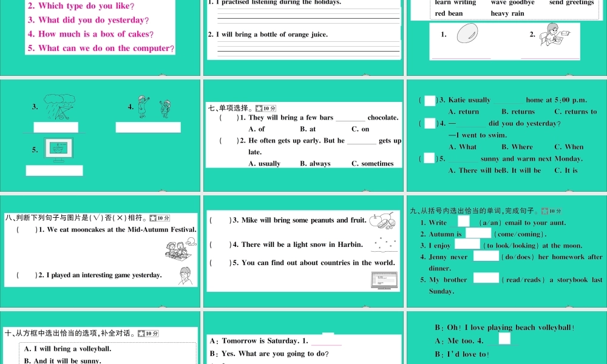Click the girl writing picture numbered 2
Screen dimensions: 607x364
(x=555, y=35)
